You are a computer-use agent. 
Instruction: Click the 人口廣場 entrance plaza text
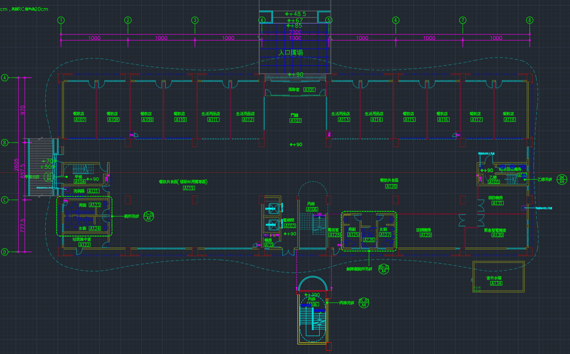click(290, 53)
